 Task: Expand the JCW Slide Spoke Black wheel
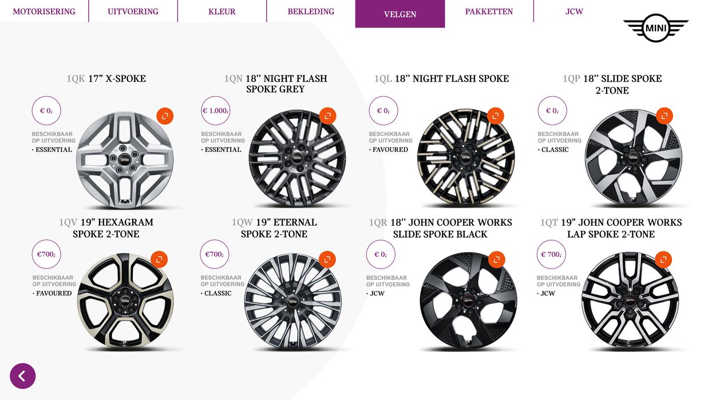click(x=497, y=260)
